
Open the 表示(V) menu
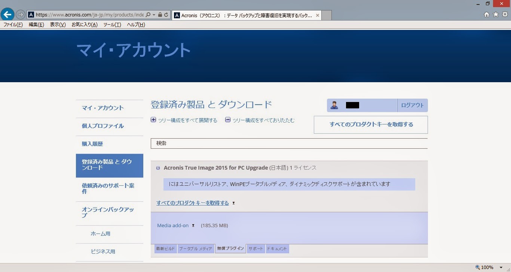point(58,25)
